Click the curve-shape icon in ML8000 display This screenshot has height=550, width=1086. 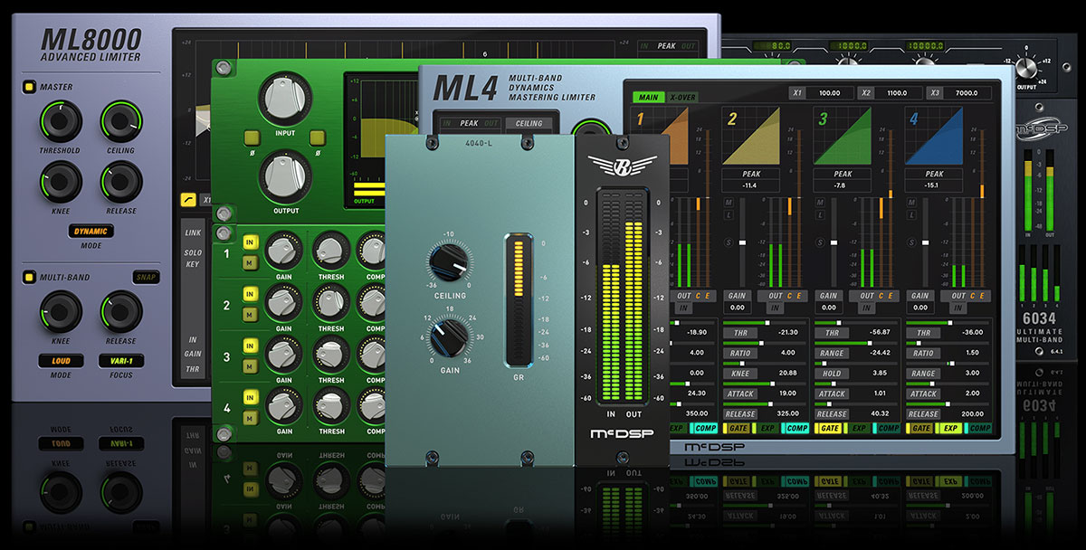[x=187, y=199]
